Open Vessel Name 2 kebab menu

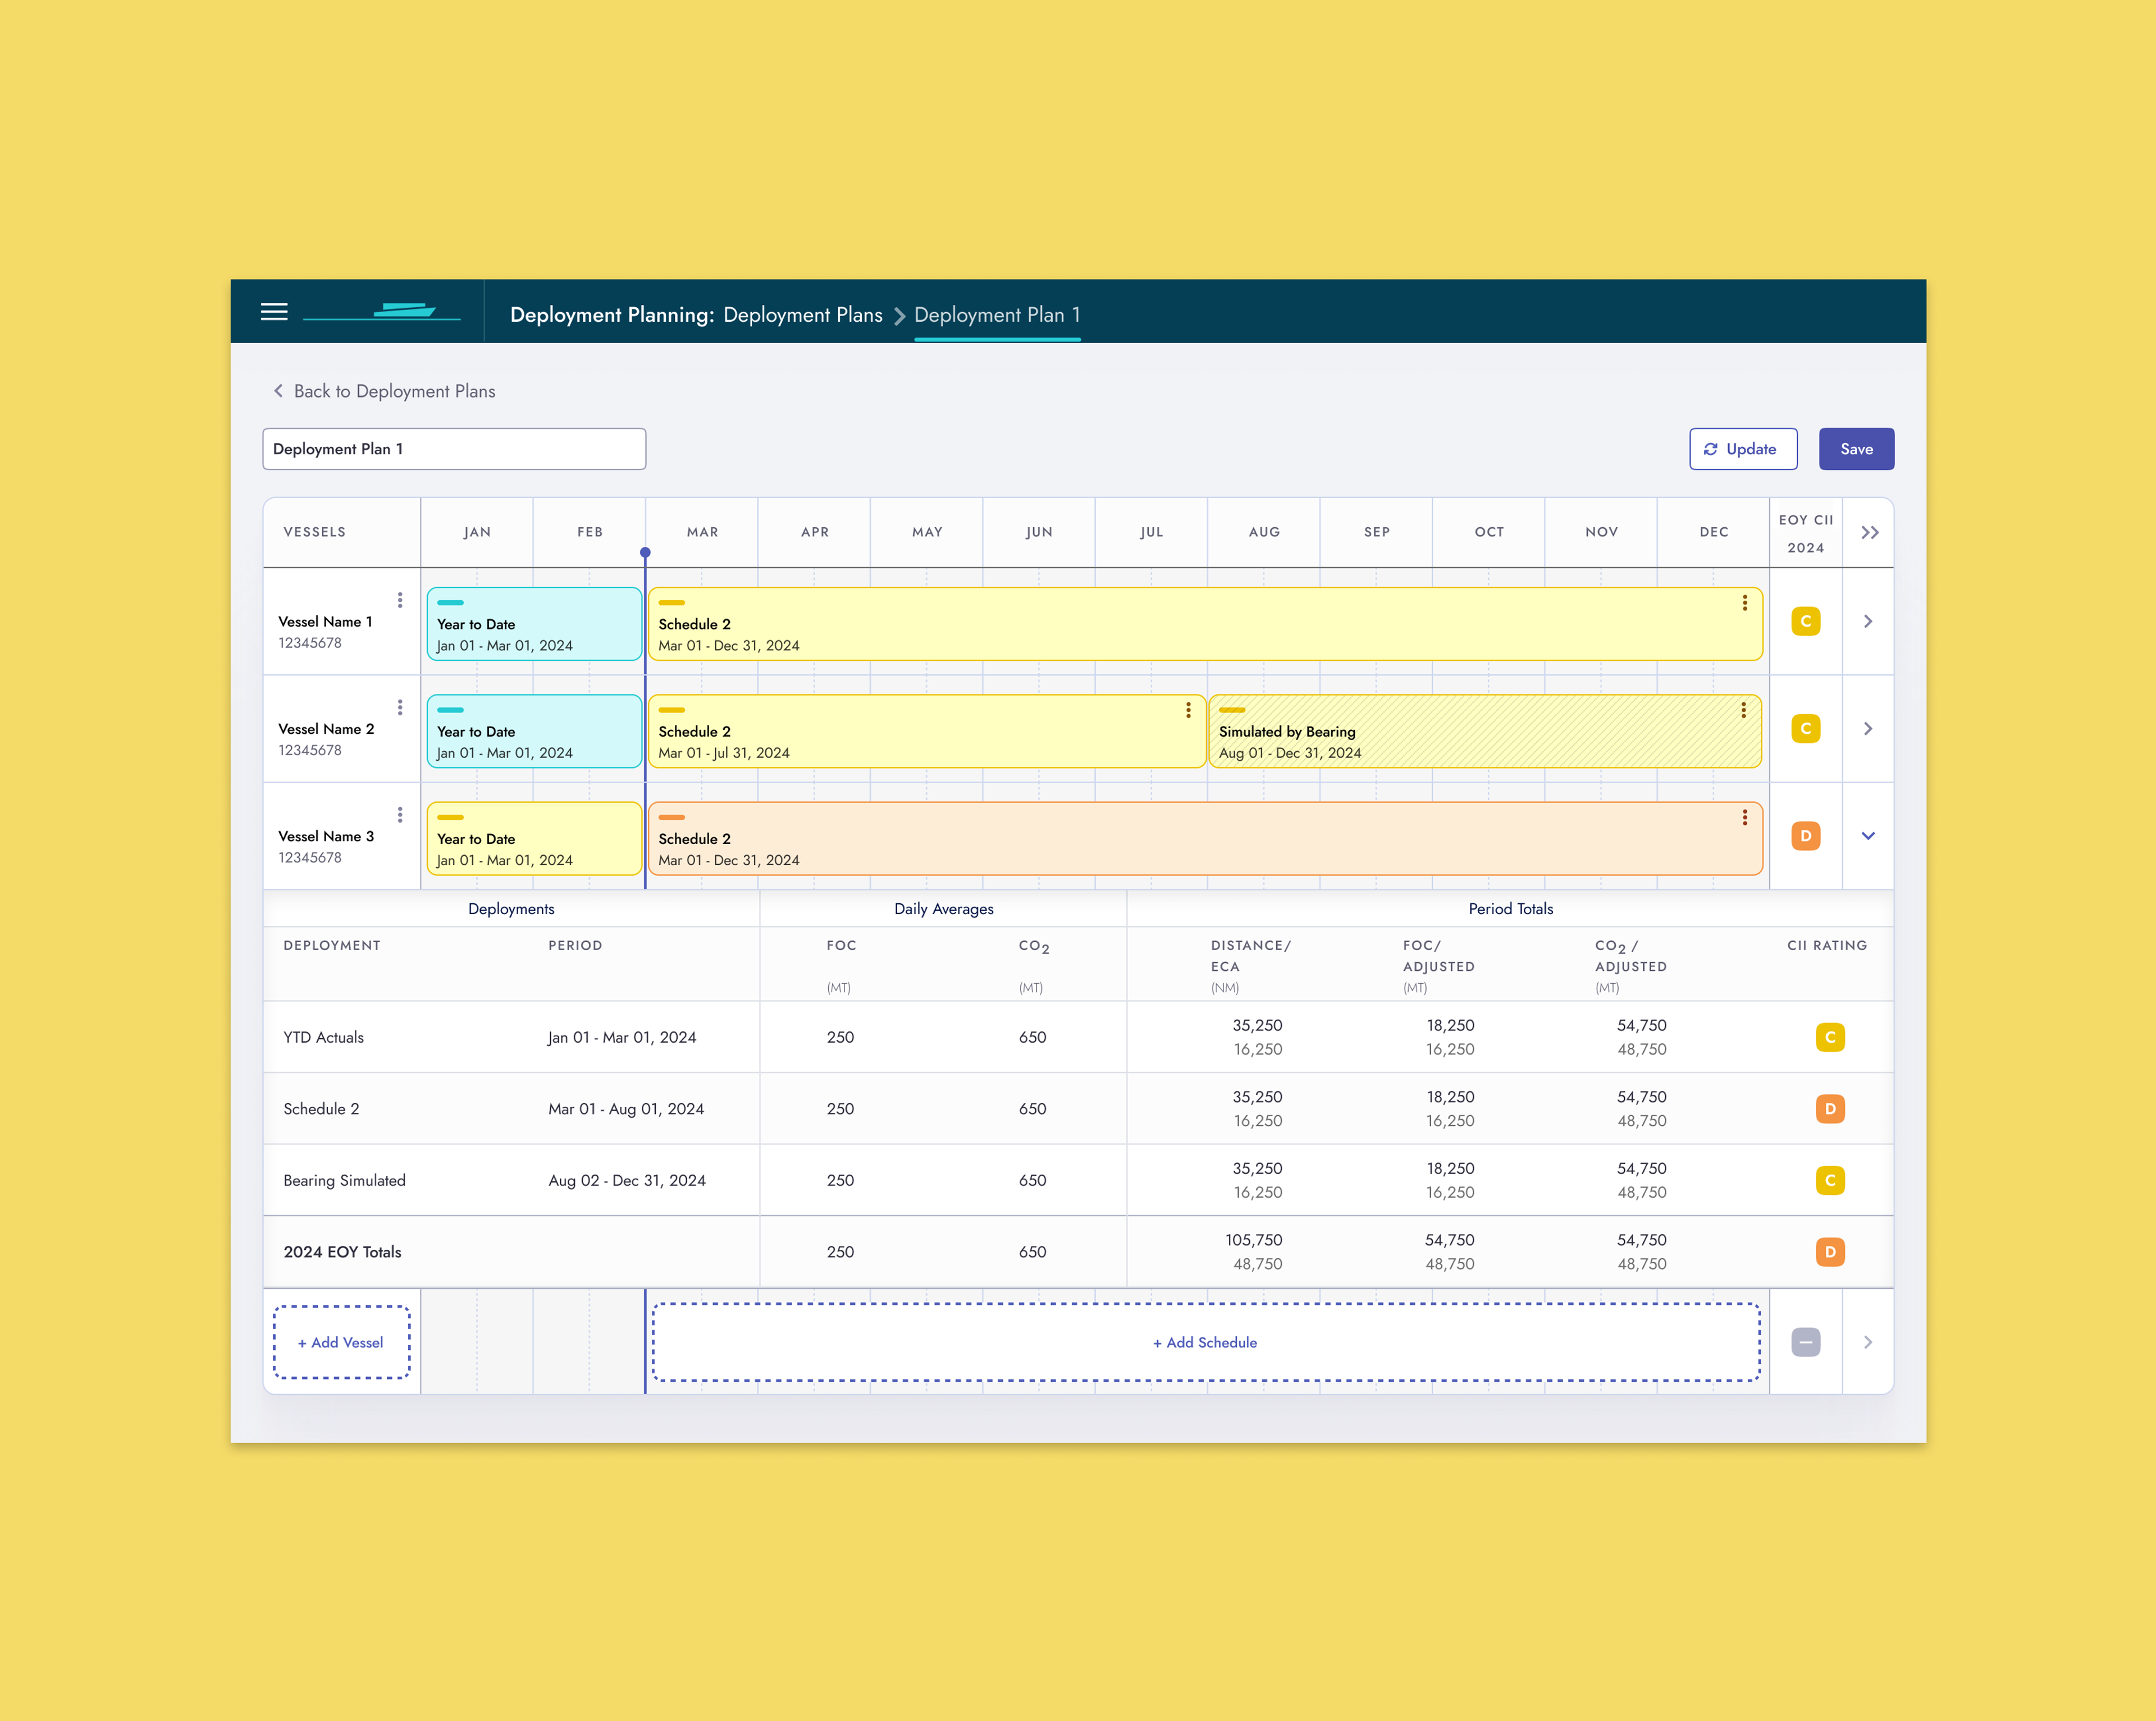click(400, 708)
